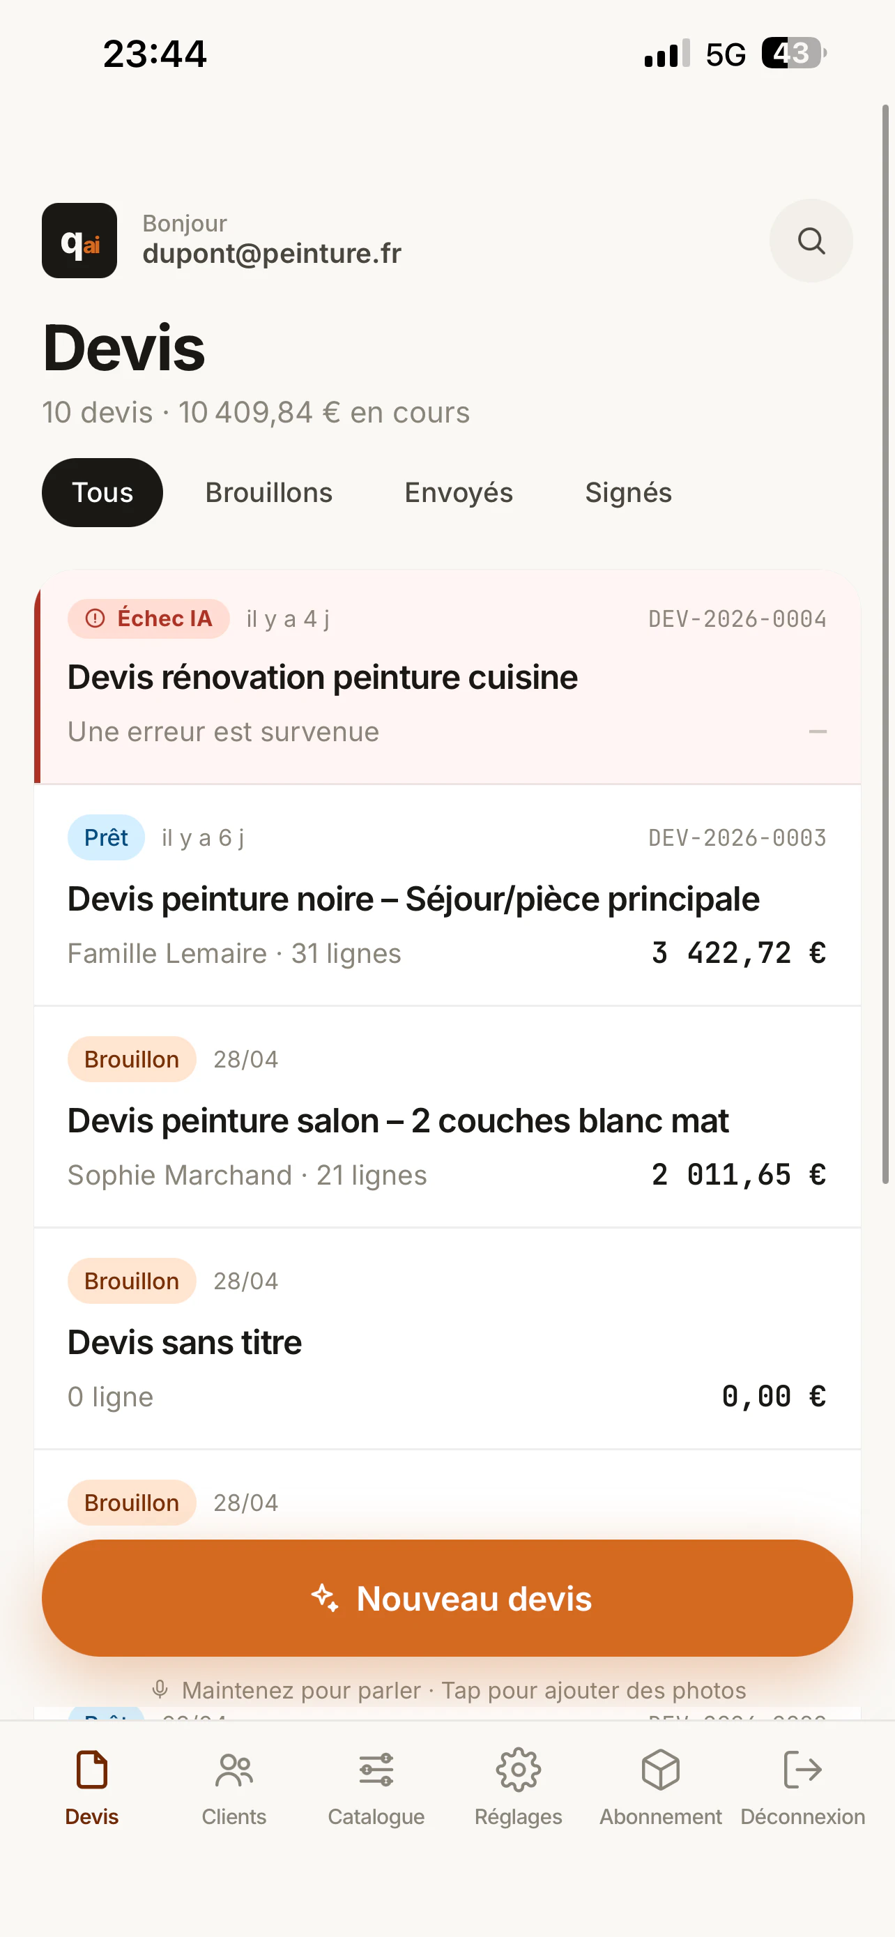Tap the Déconnexion logout icon
Viewport: 895px width, 1937px height.
point(802,1770)
